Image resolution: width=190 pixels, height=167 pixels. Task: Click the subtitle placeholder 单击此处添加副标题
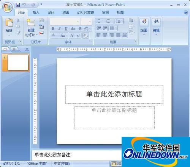click(114, 118)
